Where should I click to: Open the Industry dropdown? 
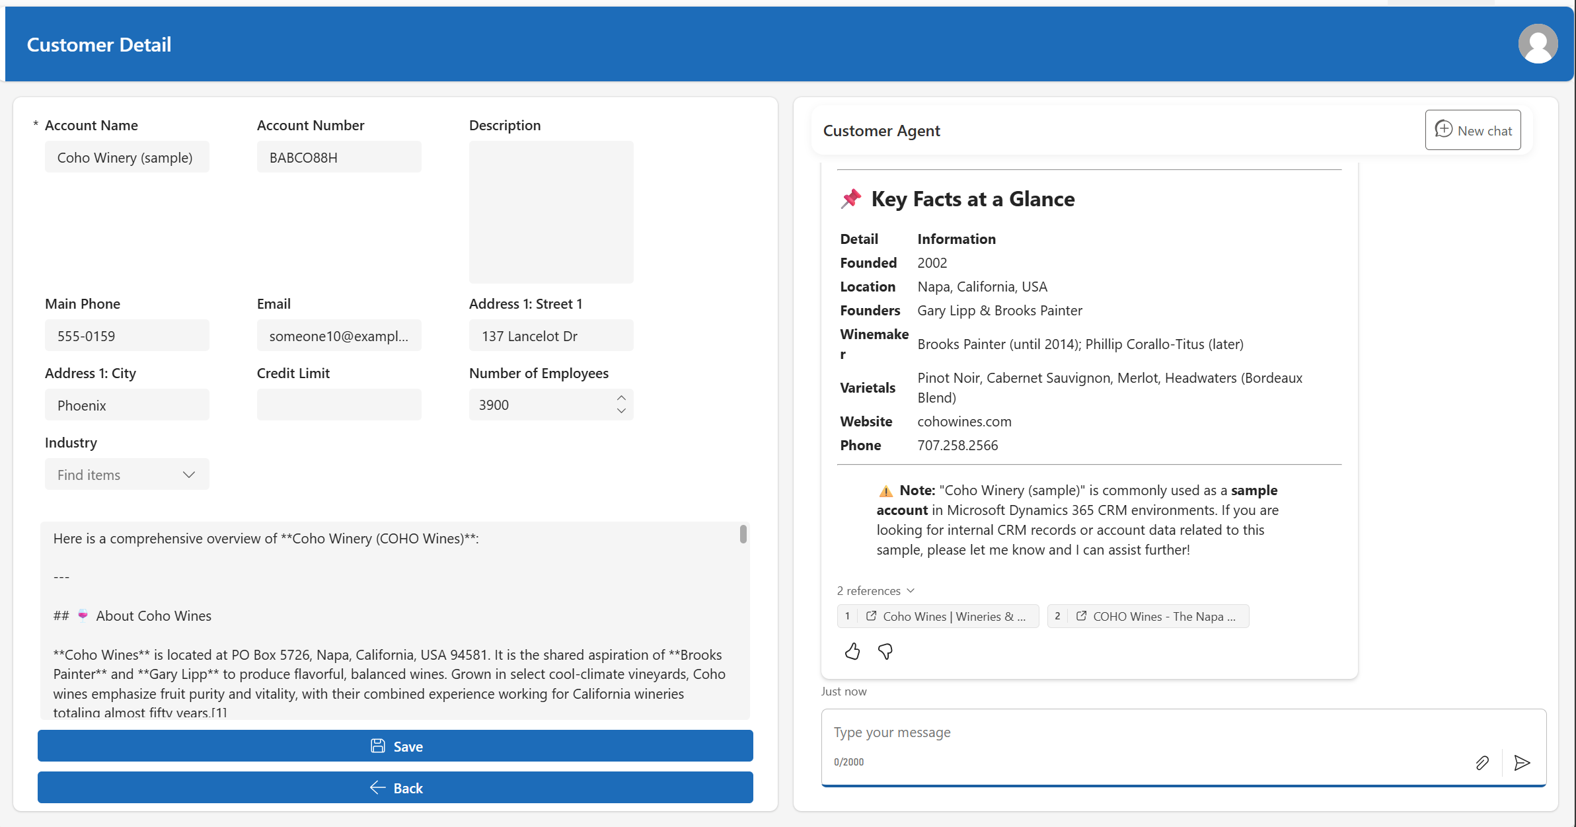pos(127,475)
